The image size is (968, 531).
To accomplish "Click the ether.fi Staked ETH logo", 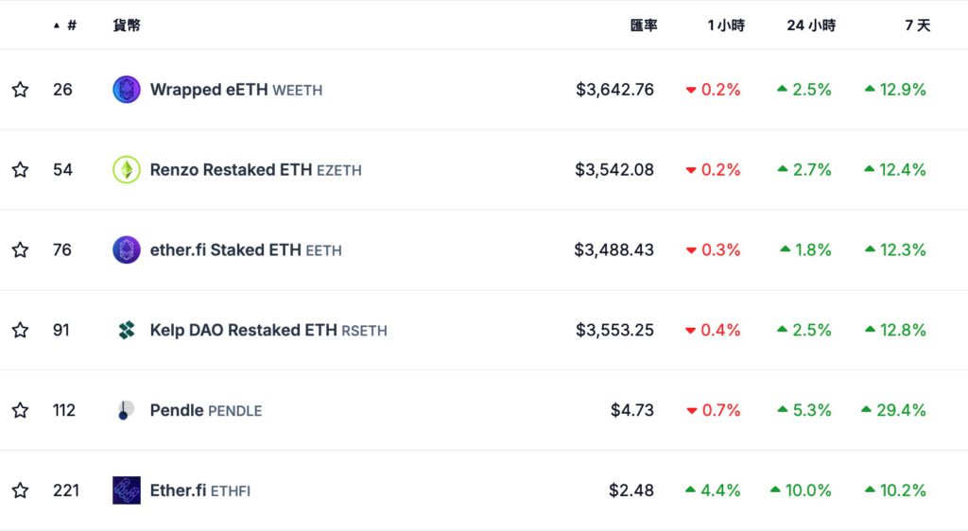I will pos(126,250).
